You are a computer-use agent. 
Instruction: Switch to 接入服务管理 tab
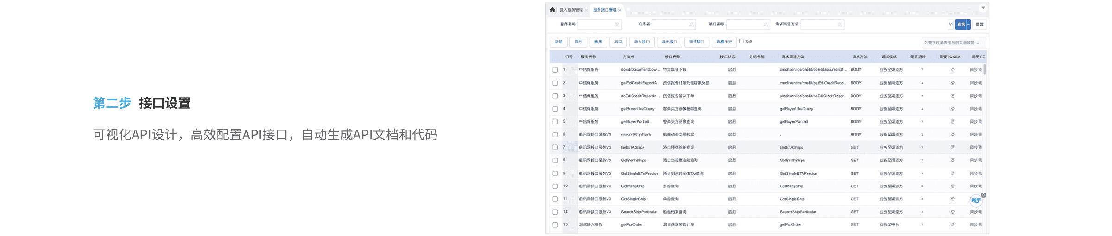[571, 10]
